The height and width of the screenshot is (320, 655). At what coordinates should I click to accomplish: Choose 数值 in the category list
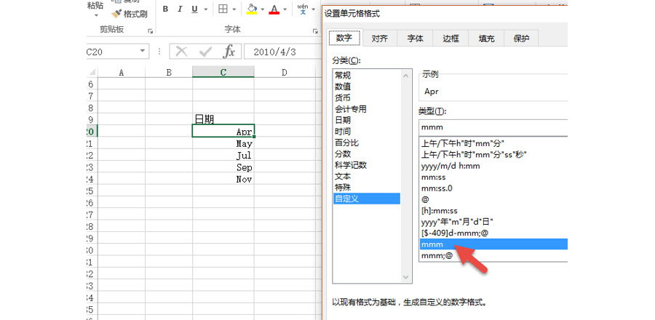[x=367, y=87]
